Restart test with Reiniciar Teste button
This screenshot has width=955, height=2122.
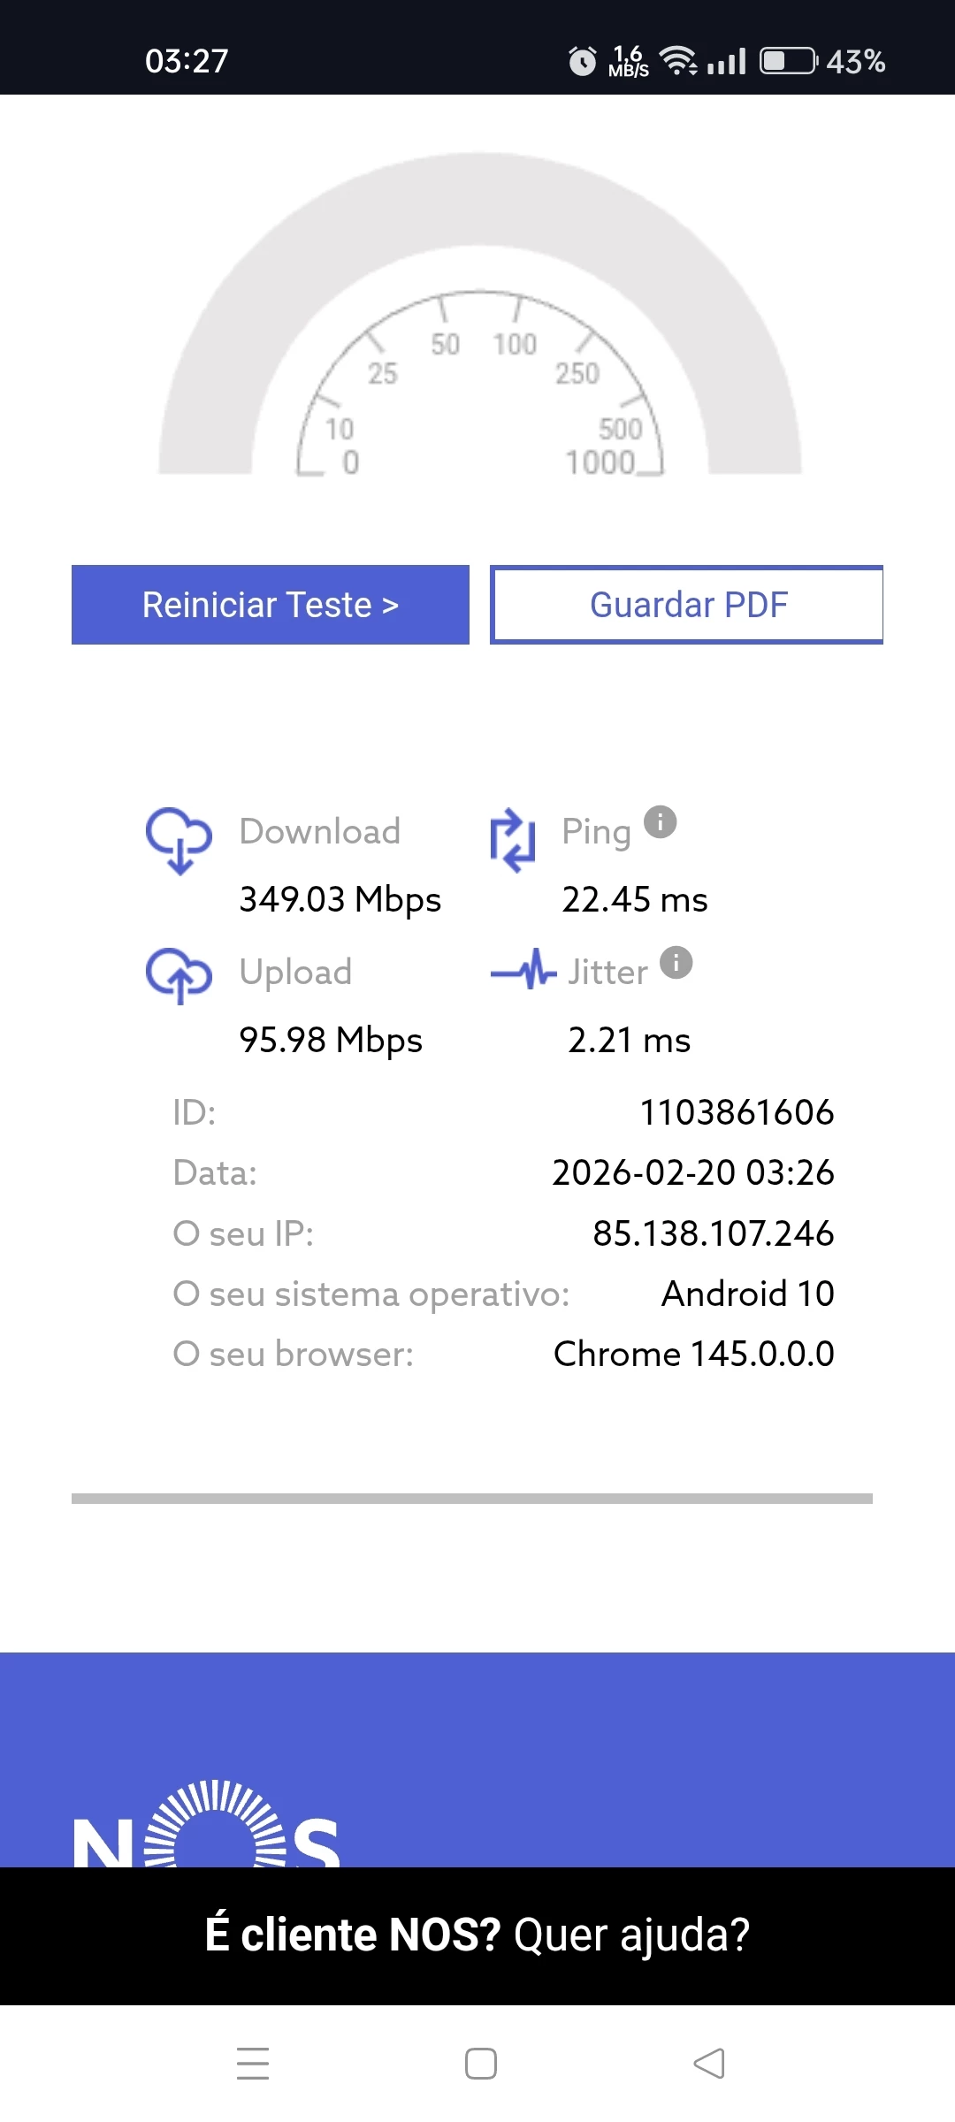coord(271,605)
